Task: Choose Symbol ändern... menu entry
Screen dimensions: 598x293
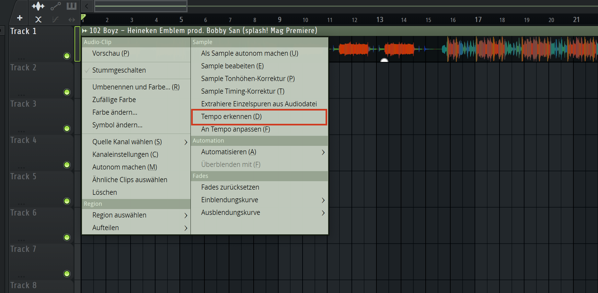Action: [x=136, y=125]
